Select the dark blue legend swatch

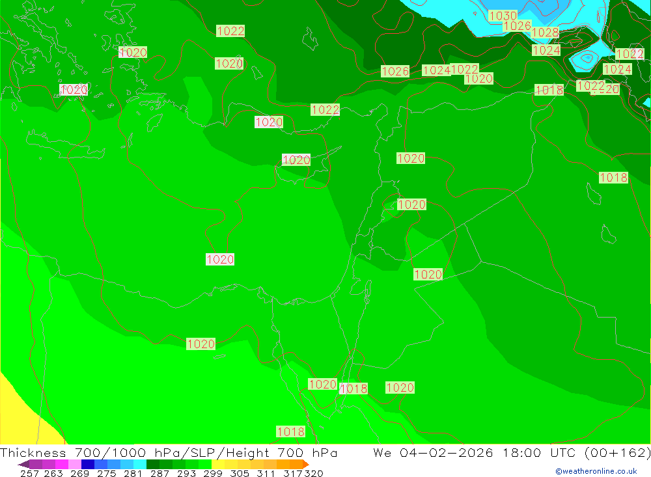click(x=88, y=464)
